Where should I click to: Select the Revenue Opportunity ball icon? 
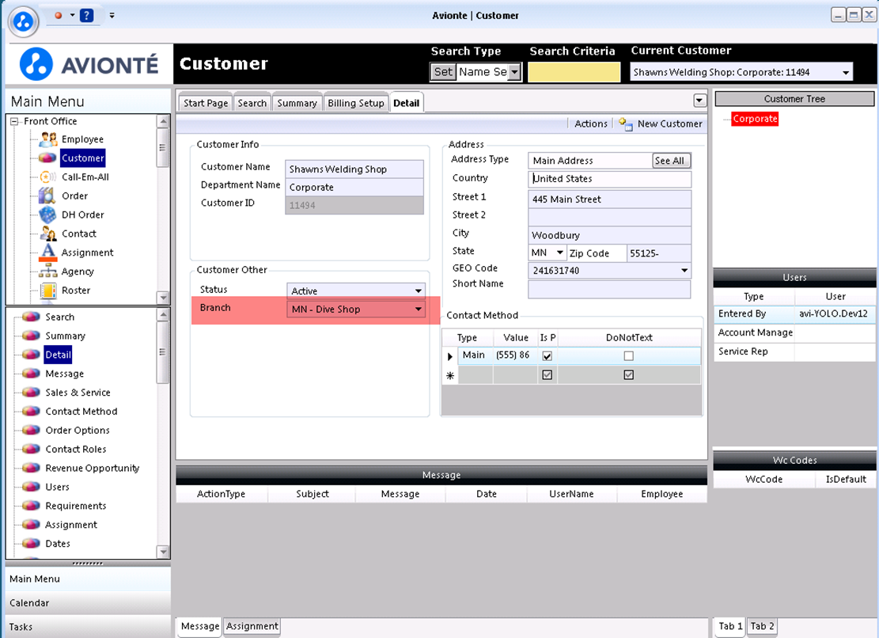coord(32,468)
